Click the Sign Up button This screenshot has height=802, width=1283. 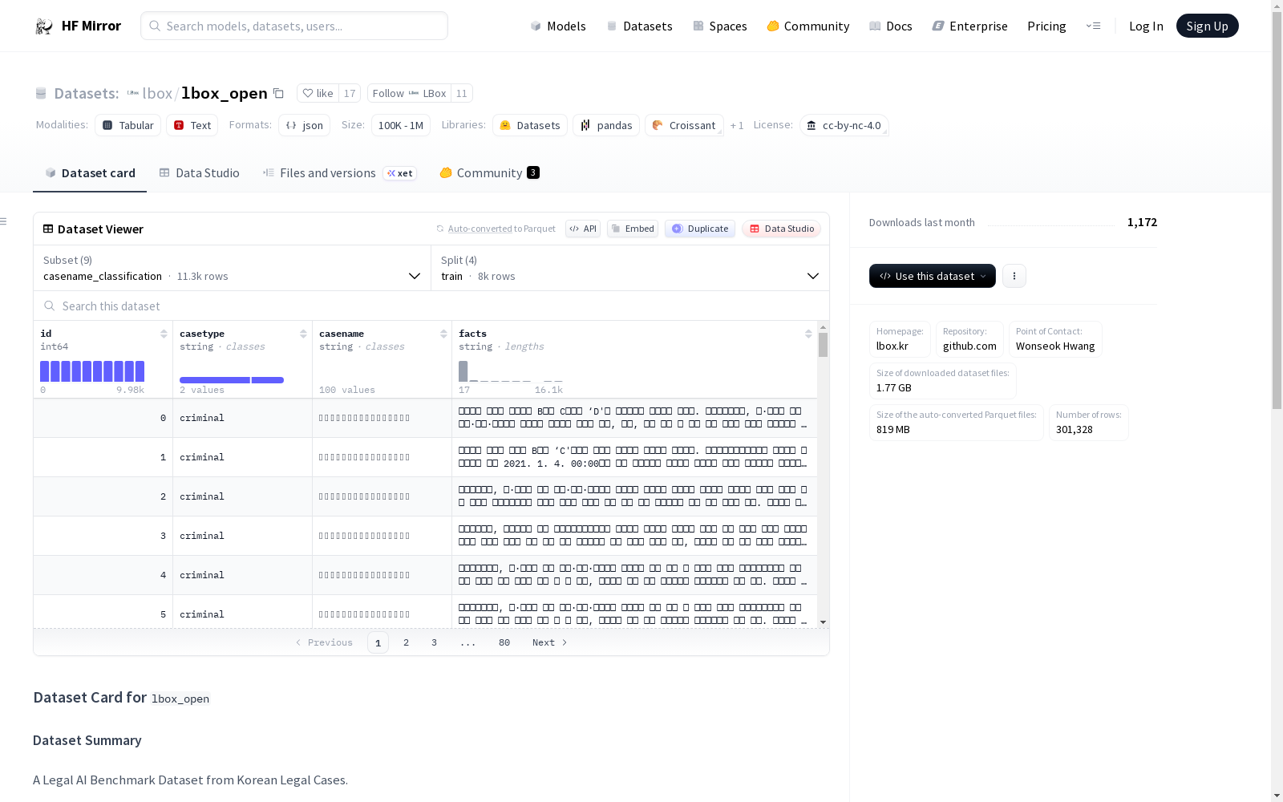point(1207,26)
